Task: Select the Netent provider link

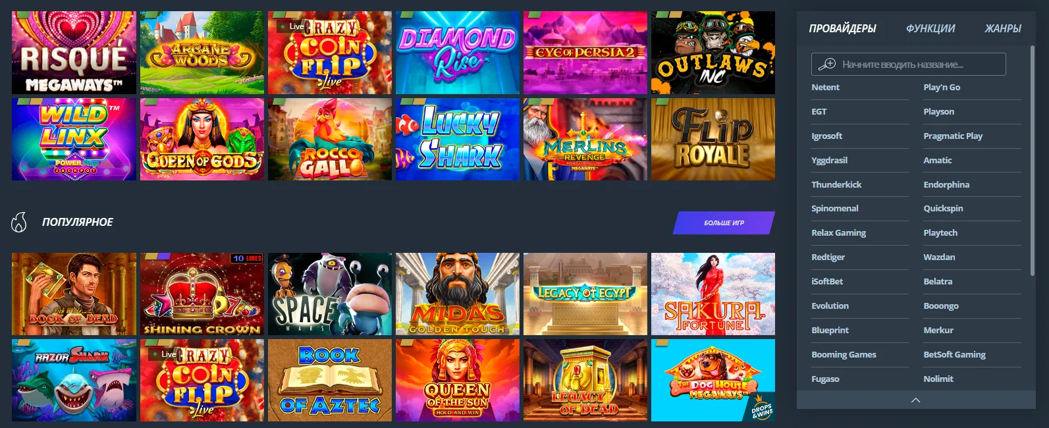Action: coord(825,87)
